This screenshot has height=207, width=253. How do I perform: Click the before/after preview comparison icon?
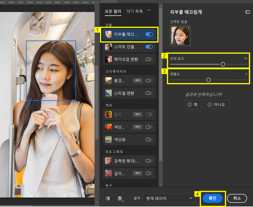click(x=108, y=198)
